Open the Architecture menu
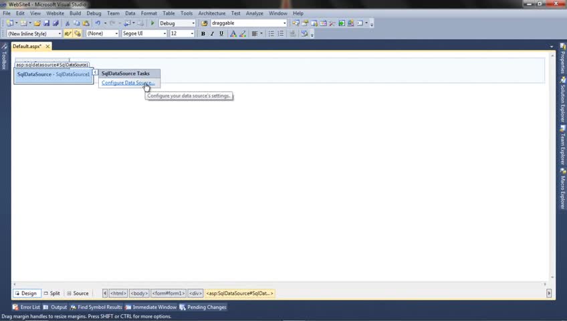This screenshot has width=567, height=321. point(212,13)
